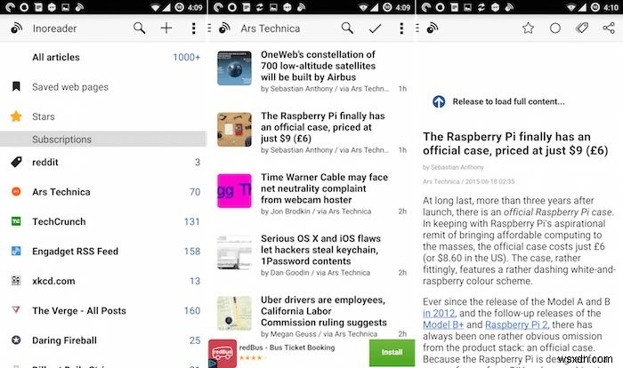Viewport: 623px width, 368px height.
Task: Mark all as read with the checkmark icon
Action: [375, 28]
